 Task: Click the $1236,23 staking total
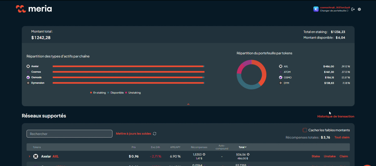click(338, 32)
